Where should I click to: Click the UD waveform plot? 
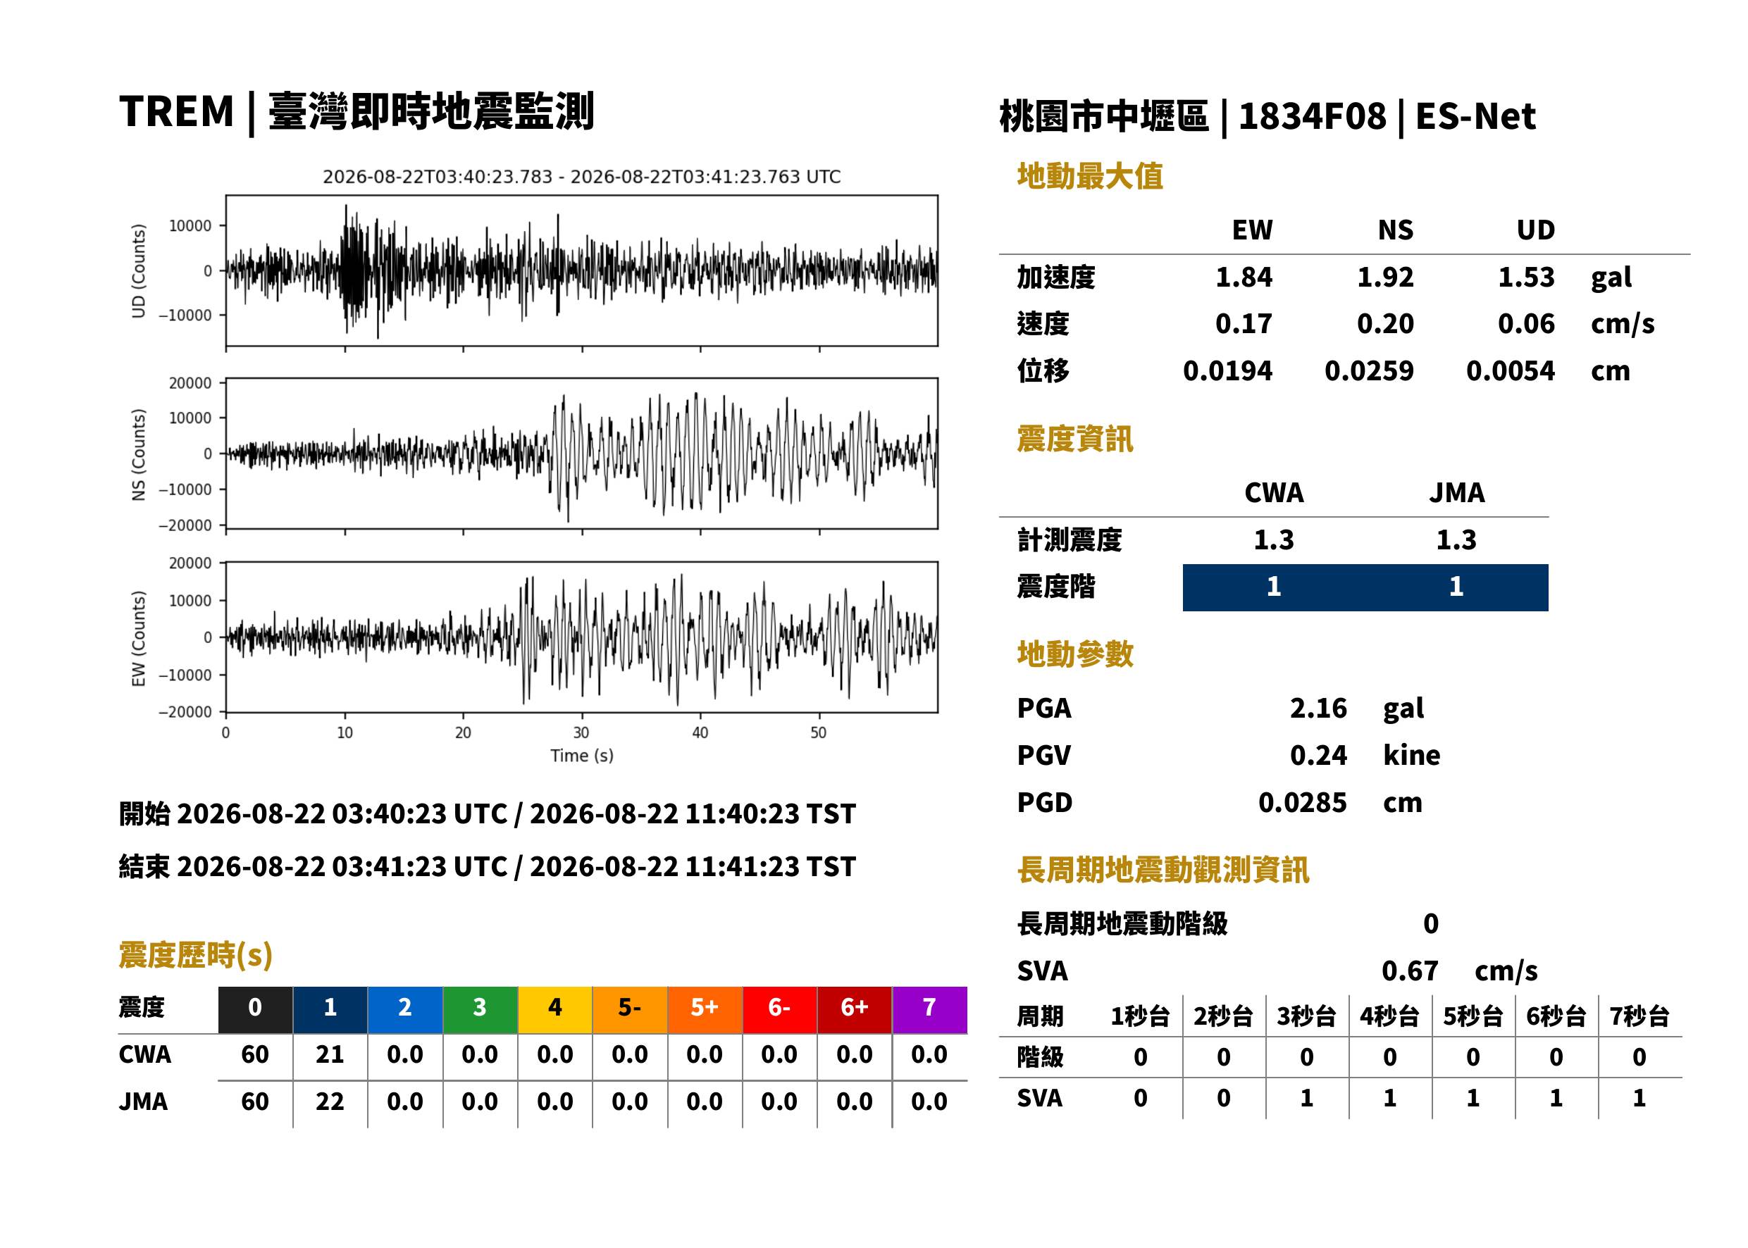coord(582,270)
